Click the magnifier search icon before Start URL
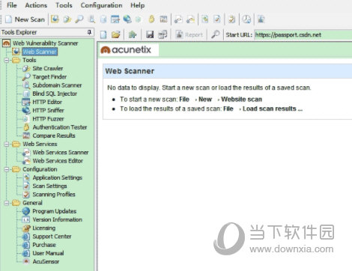The height and width of the screenshot is (271, 352). click(215, 34)
